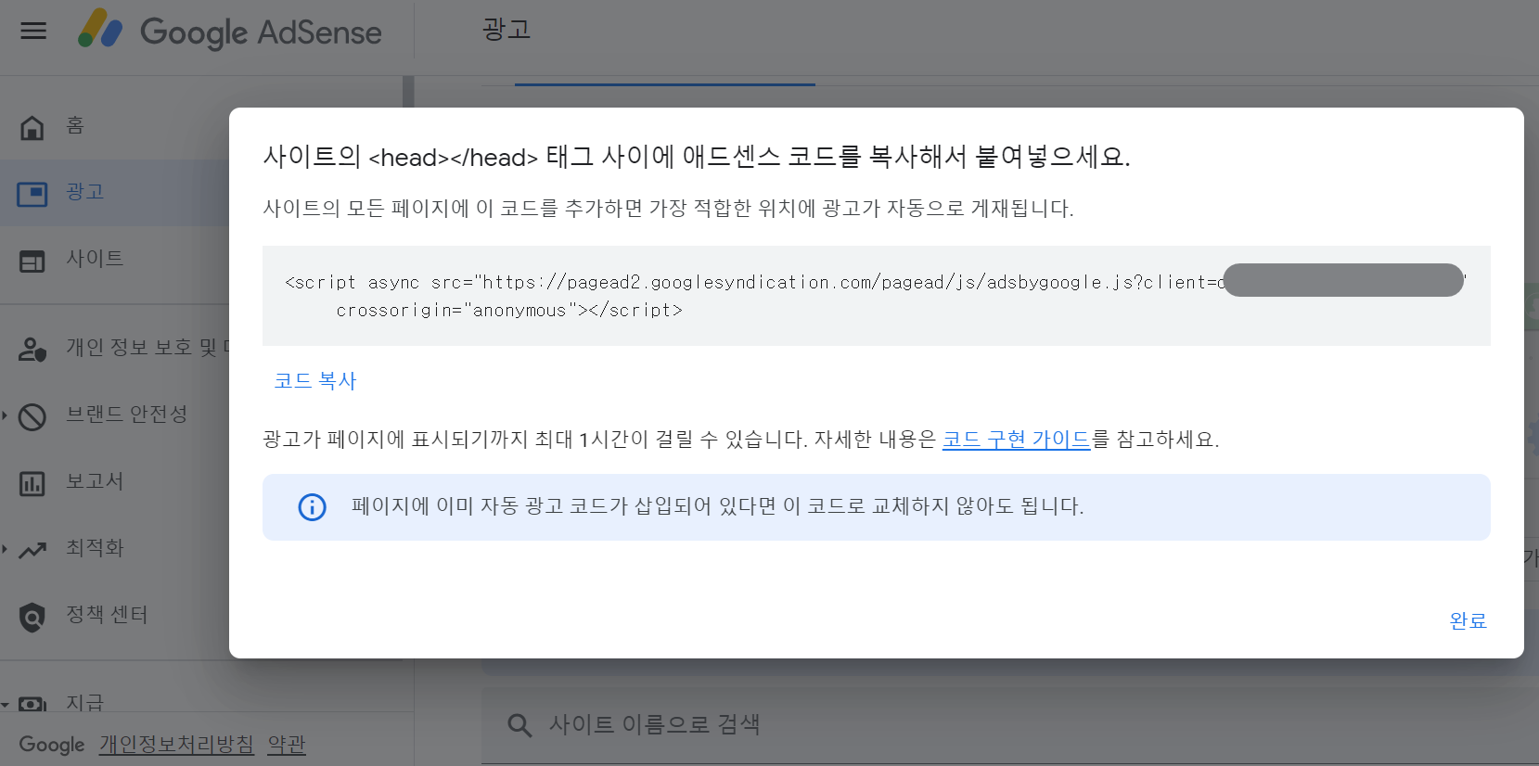Click the 지급 payments money icon
The height and width of the screenshot is (766, 1539).
[32, 704]
